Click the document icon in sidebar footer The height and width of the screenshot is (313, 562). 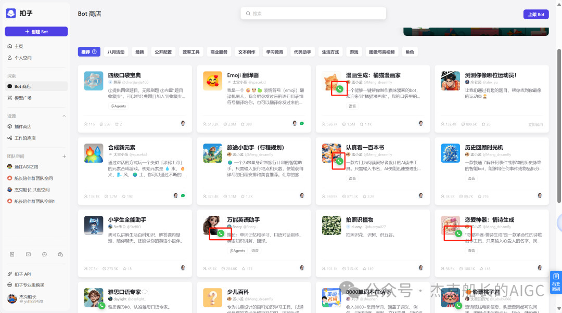click(12, 254)
